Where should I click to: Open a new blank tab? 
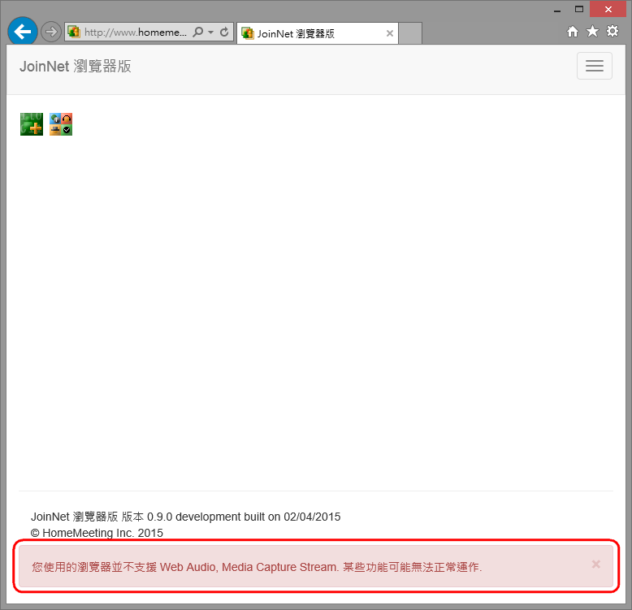point(410,33)
